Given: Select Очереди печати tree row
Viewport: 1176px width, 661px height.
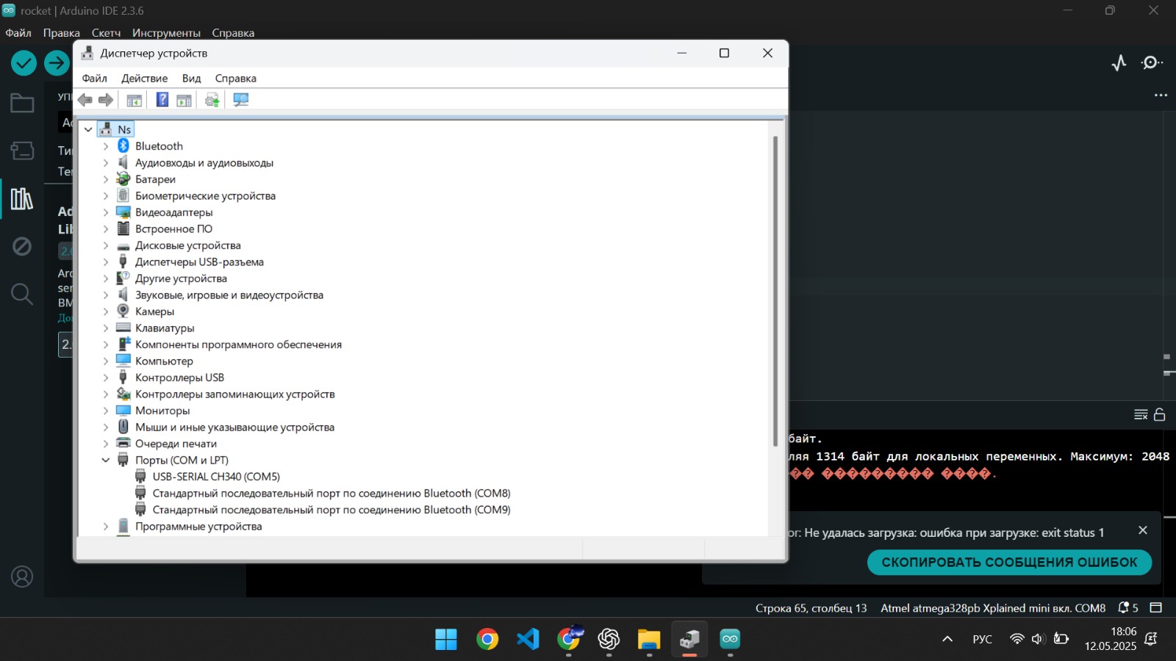Looking at the screenshot, I should [x=176, y=444].
